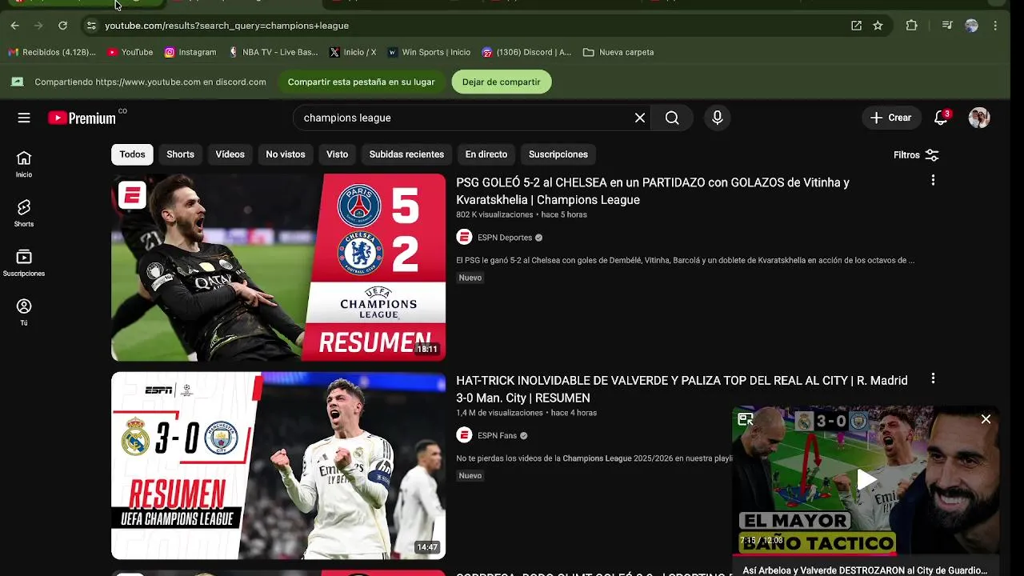1024x576 pixels.
Task: Click Compartir esta pestaña en su lugar
Action: [361, 82]
